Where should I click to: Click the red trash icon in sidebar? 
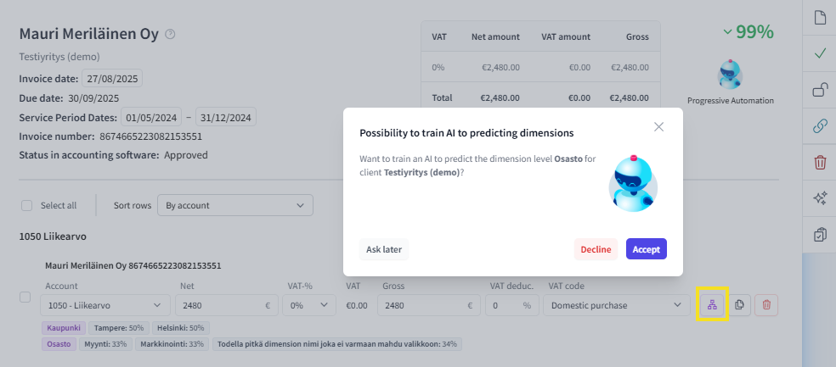coord(820,163)
